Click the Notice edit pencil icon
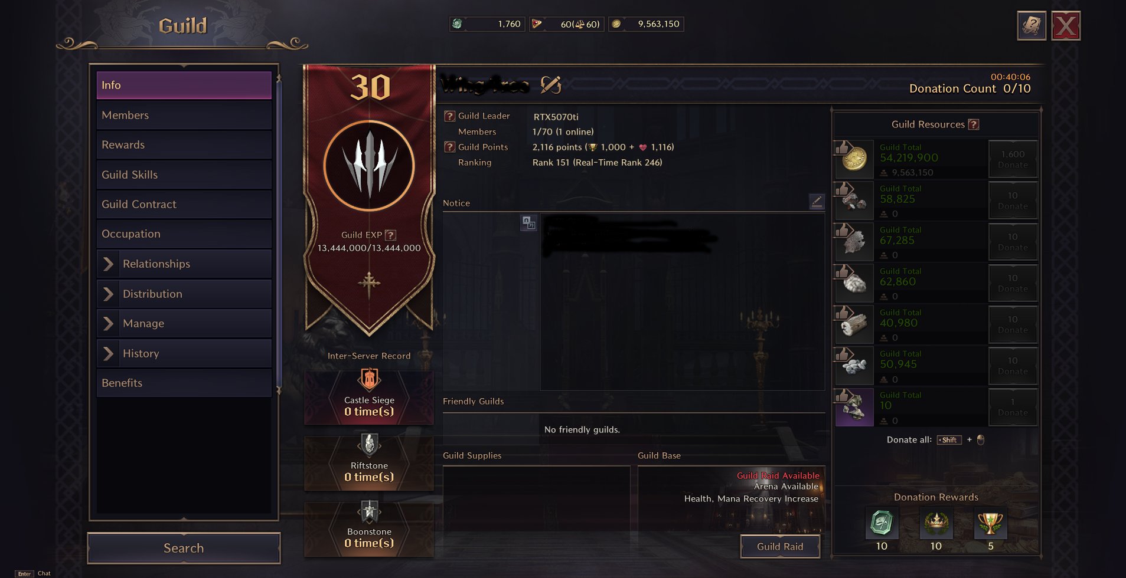This screenshot has height=578, width=1126. (x=817, y=202)
